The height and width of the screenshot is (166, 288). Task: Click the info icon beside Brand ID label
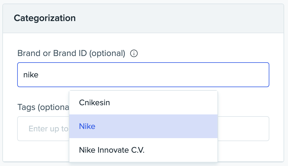134,53
